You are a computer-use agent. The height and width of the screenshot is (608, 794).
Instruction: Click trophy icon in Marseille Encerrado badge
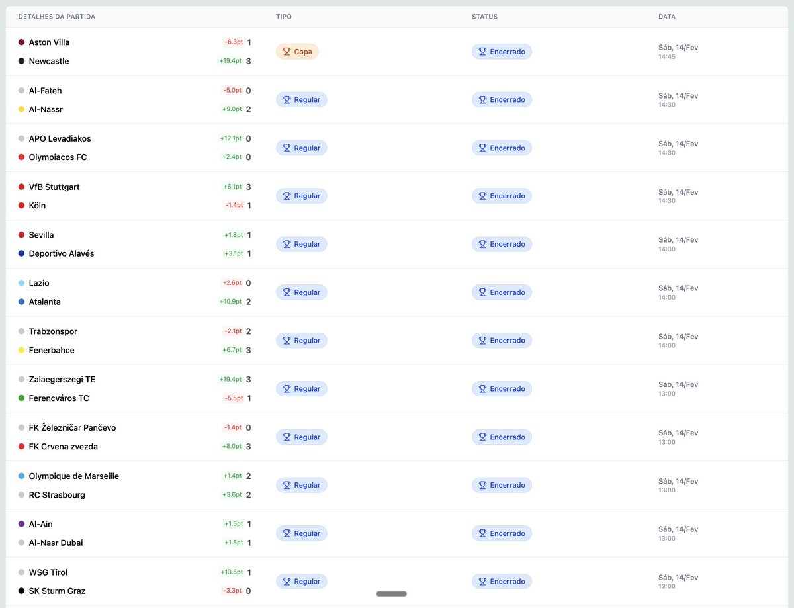click(x=483, y=485)
